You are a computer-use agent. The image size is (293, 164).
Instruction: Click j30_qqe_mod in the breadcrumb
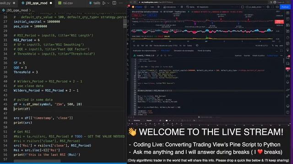pos(17,10)
